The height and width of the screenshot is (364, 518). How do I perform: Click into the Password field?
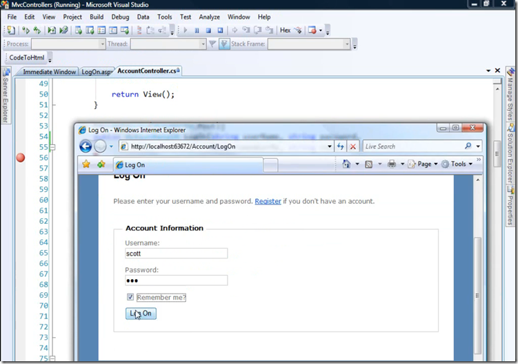click(x=176, y=280)
